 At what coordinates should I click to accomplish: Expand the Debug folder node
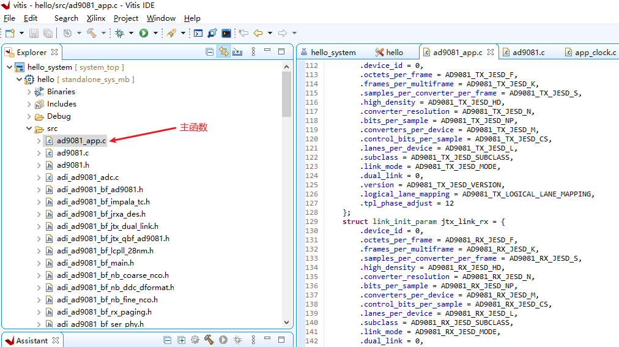click(x=29, y=116)
